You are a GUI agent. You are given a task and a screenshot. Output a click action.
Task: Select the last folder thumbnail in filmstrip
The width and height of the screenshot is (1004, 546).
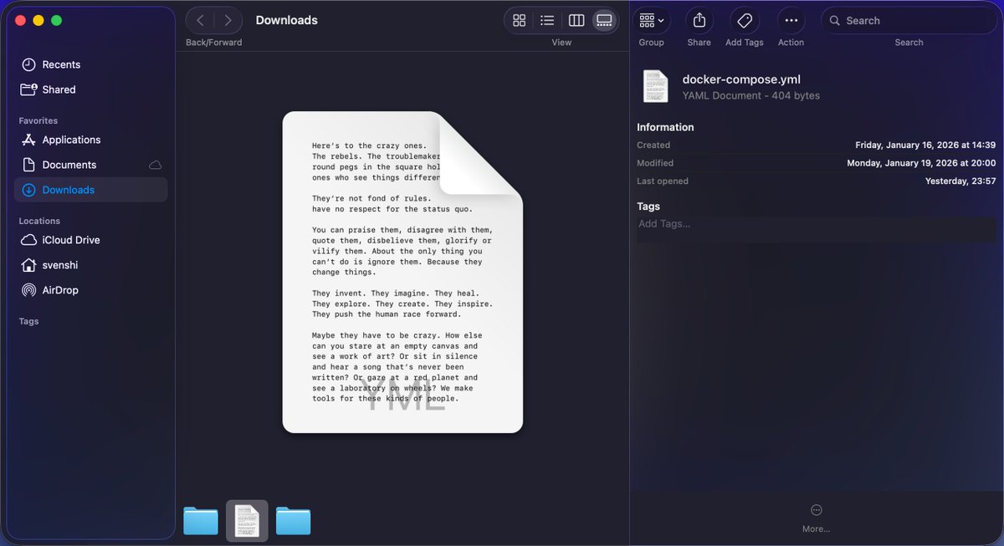pyautogui.click(x=293, y=521)
